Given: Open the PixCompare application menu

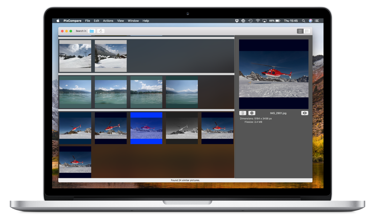Looking at the screenshot, I should pyautogui.click(x=72, y=21).
